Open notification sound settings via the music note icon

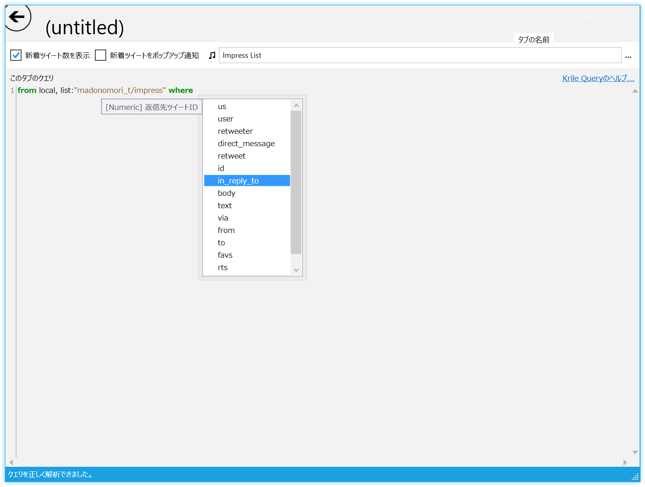212,55
